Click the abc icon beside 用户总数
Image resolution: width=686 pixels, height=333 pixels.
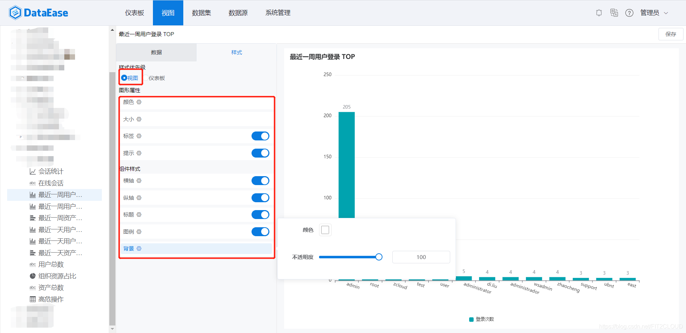pyautogui.click(x=33, y=265)
